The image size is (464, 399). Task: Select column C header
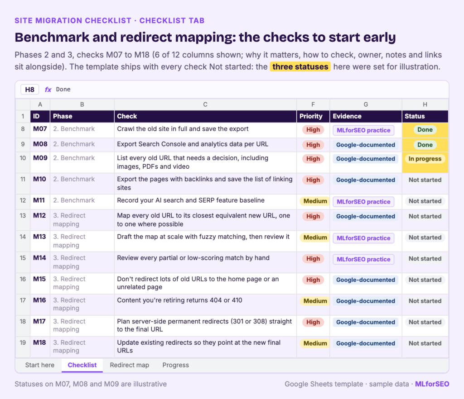coord(205,104)
